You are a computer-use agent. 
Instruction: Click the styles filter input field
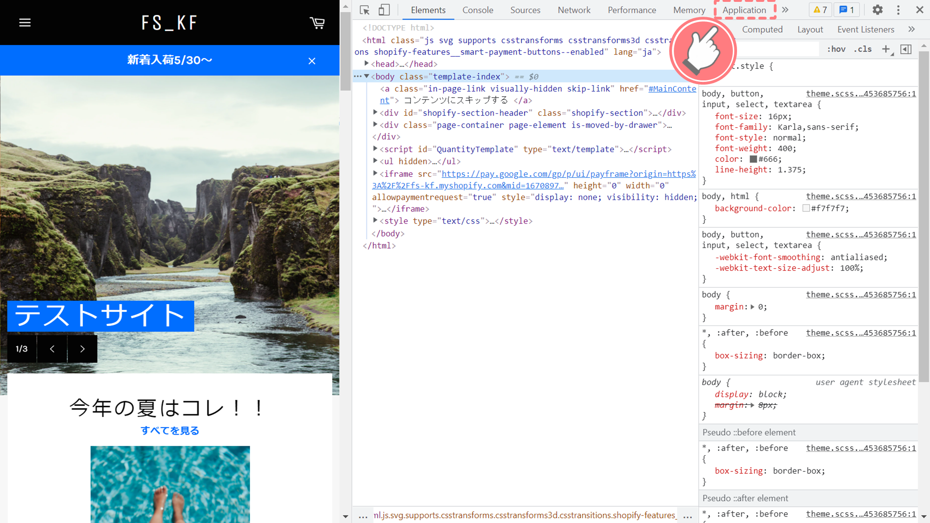(777, 49)
